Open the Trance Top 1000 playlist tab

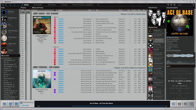click(x=83, y=5)
